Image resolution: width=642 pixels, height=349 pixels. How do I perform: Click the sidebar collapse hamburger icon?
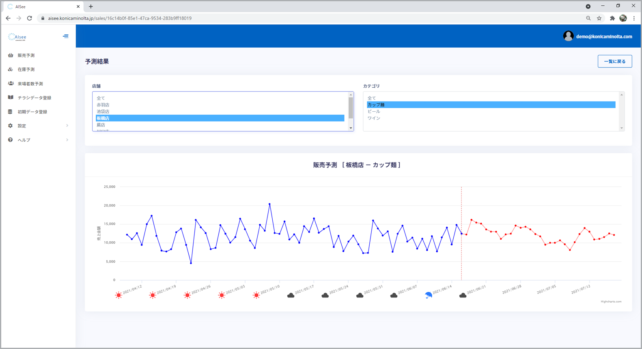66,37
